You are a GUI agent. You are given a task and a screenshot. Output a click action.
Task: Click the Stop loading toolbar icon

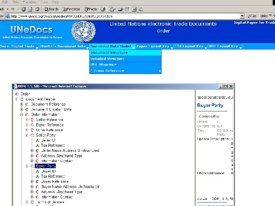click(x=23, y=9)
